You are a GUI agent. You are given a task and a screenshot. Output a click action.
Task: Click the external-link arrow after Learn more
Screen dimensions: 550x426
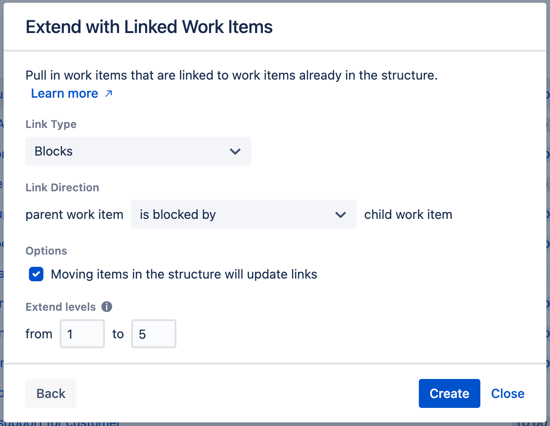108,94
